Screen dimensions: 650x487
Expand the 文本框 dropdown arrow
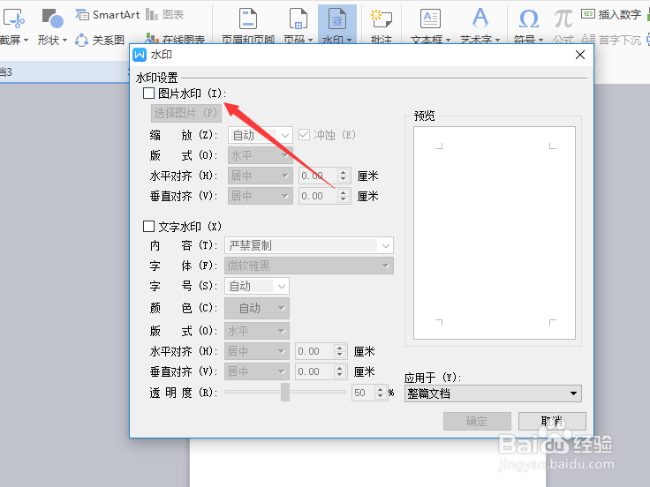(x=448, y=41)
